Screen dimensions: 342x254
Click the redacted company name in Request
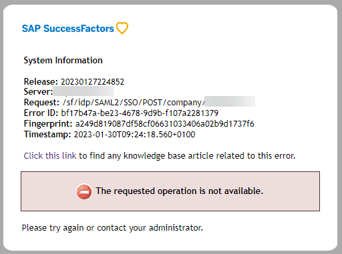click(x=230, y=101)
